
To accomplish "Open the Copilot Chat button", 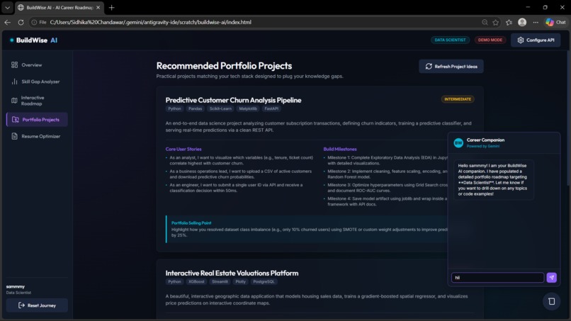I will tap(556, 22).
